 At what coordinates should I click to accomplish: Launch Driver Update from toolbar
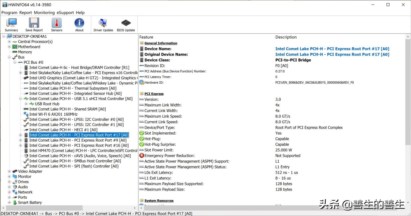[103, 25]
